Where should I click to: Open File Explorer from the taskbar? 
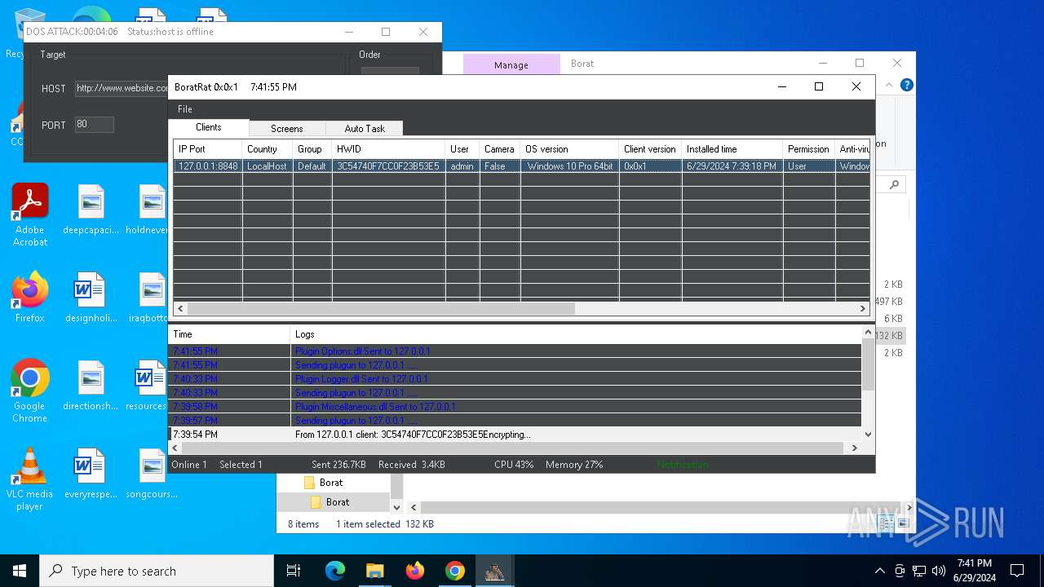(x=374, y=571)
